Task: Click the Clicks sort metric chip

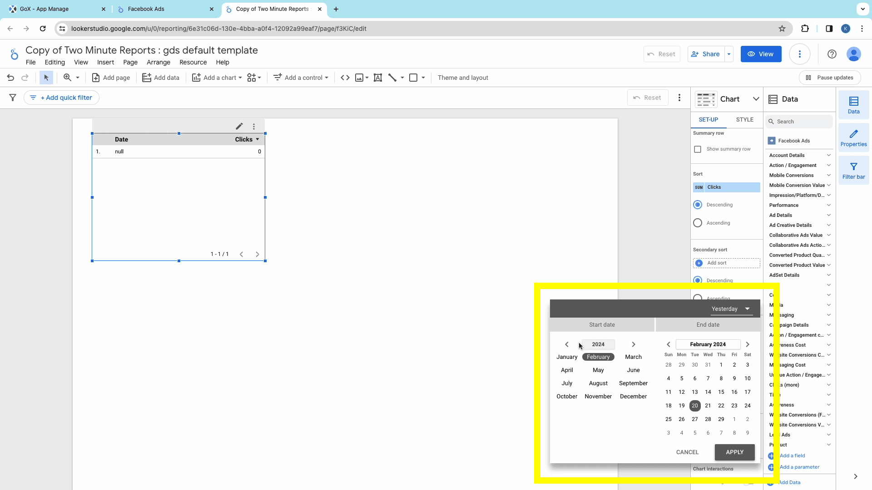Action: click(726, 187)
